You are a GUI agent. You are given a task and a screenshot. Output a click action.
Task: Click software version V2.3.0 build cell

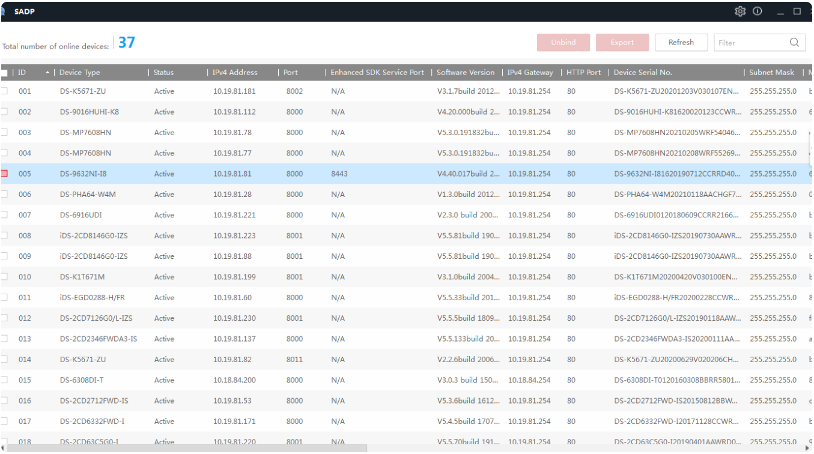[469, 215]
